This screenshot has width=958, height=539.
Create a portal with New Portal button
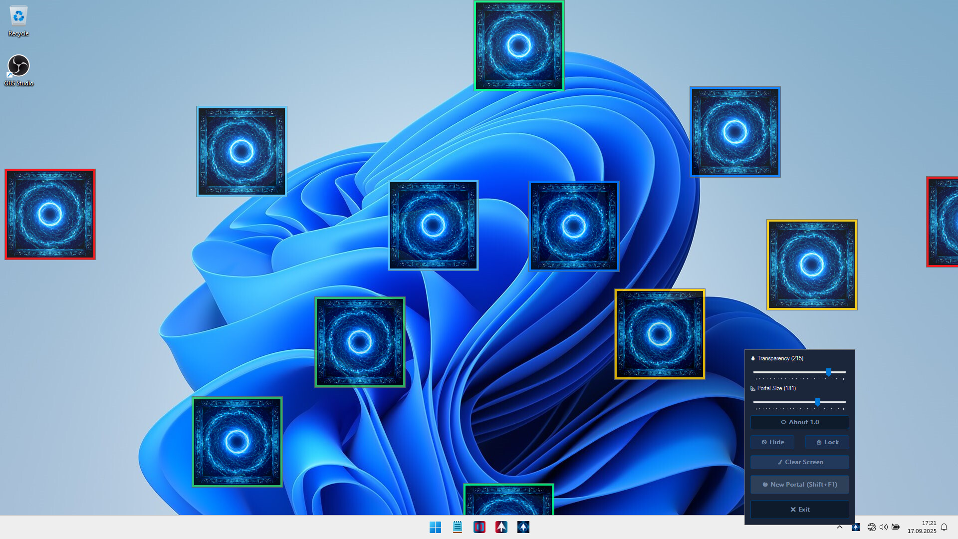click(799, 484)
